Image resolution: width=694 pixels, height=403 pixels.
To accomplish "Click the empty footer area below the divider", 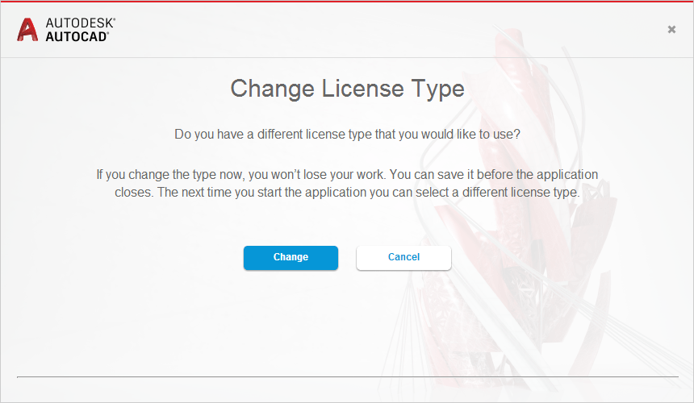I will tap(348, 390).
